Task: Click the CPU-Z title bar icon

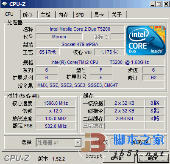Action: (x=4, y=4)
